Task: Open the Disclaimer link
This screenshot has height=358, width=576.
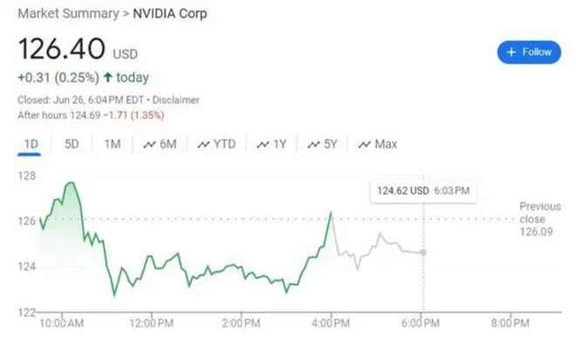Action: 175,100
